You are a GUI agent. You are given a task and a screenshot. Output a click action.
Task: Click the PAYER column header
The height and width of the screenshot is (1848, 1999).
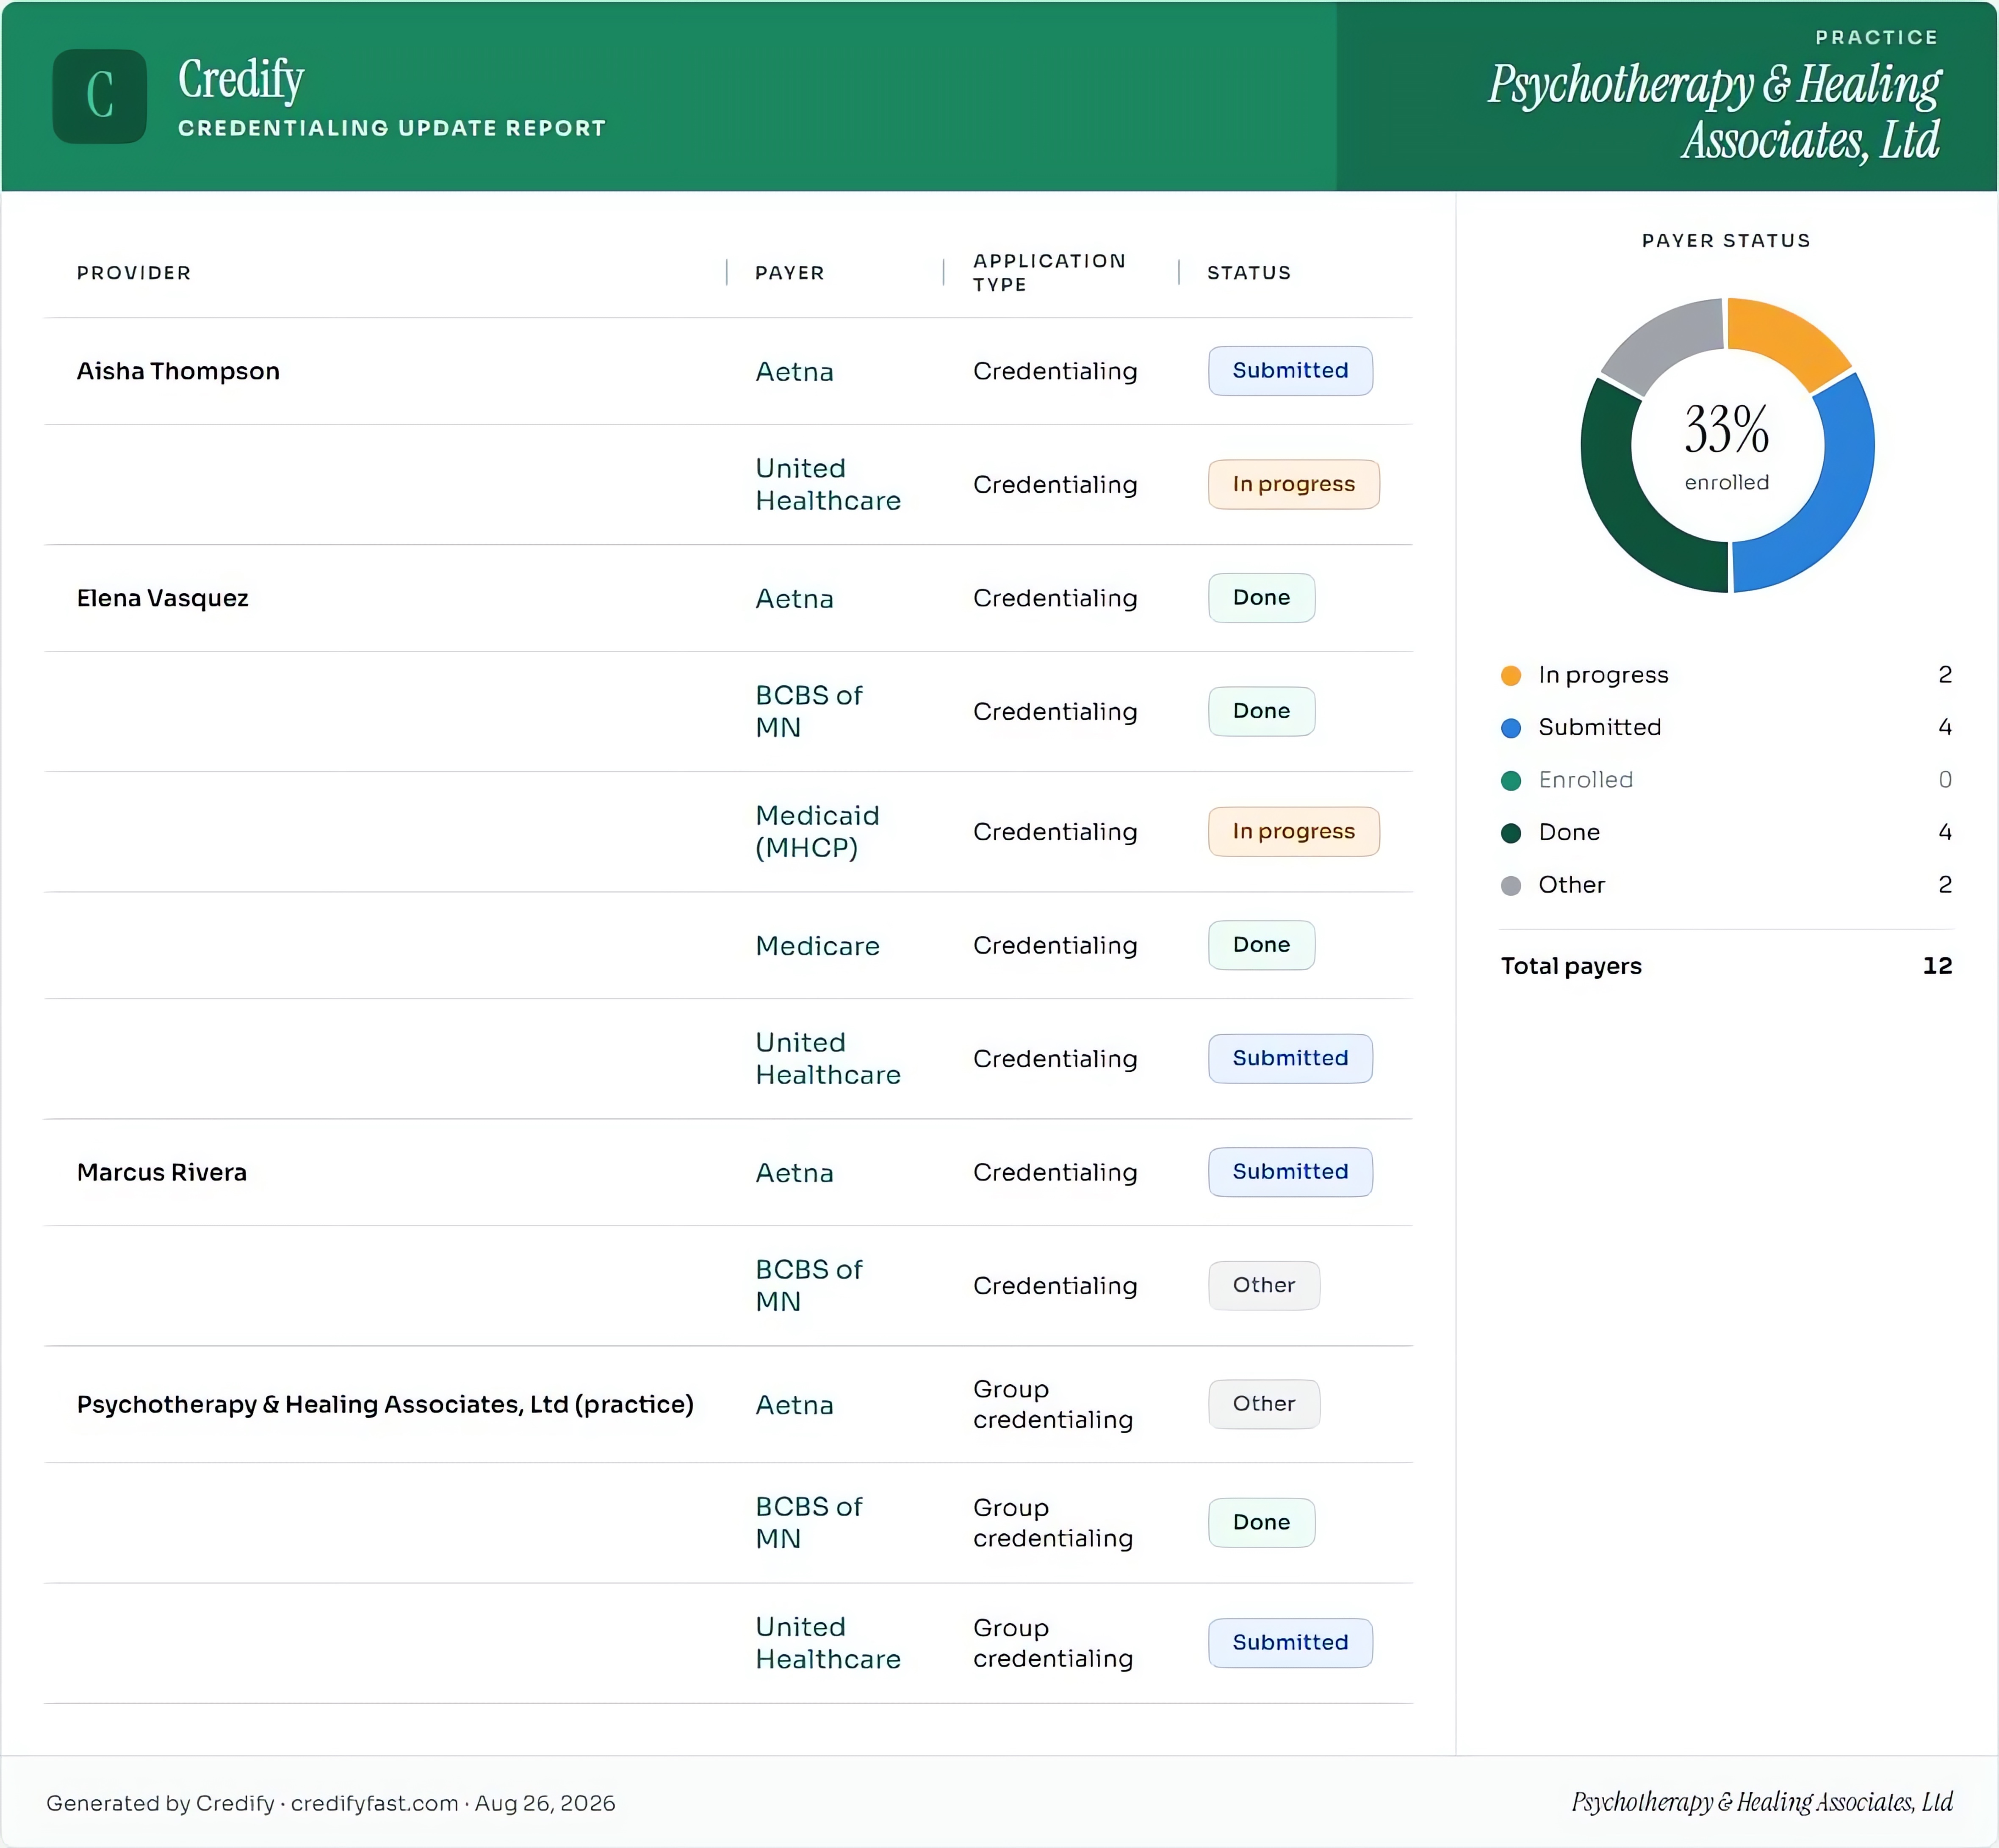[789, 273]
